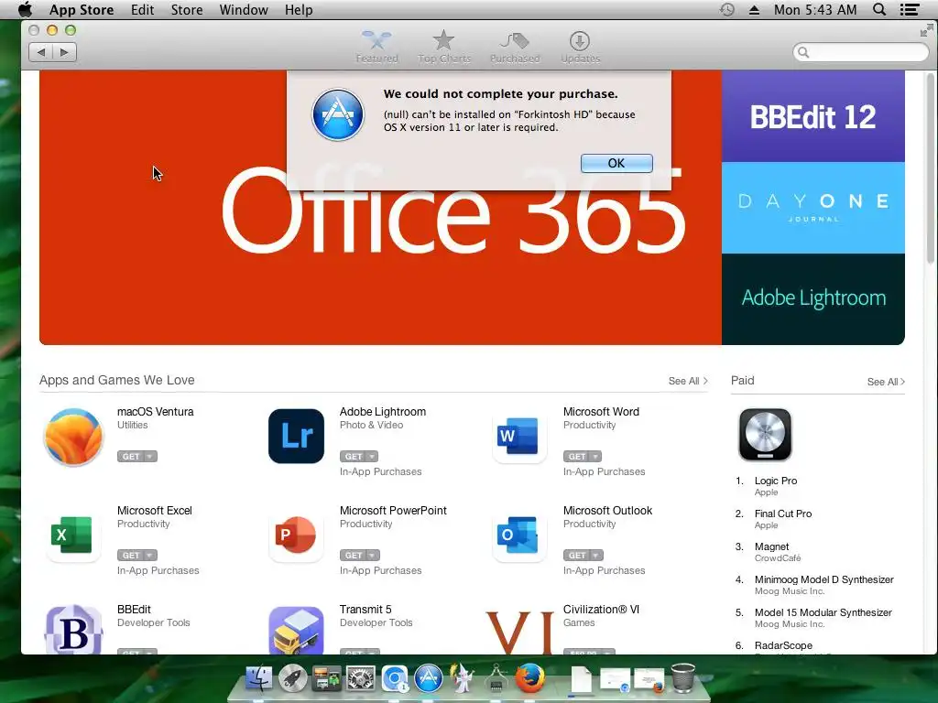Click the Microsoft PowerPoint app icon
The width and height of the screenshot is (938, 703).
pos(296,535)
